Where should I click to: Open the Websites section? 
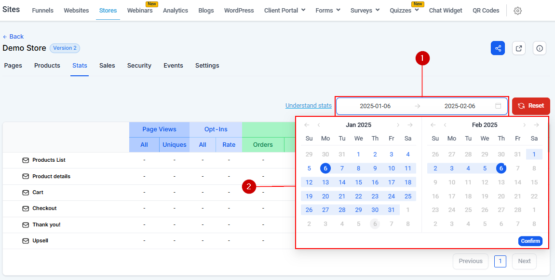[76, 10]
